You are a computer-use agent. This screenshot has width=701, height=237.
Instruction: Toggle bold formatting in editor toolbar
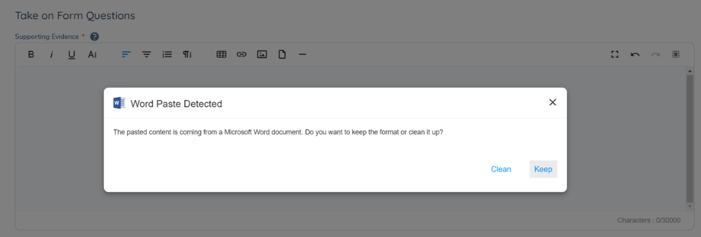(x=31, y=54)
